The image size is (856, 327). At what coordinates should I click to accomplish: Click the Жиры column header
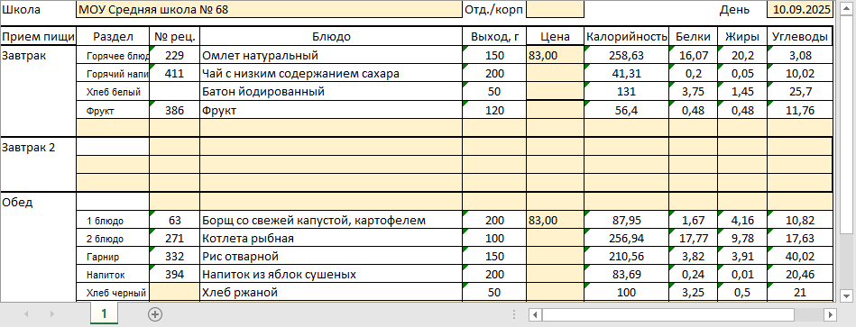tap(742, 37)
